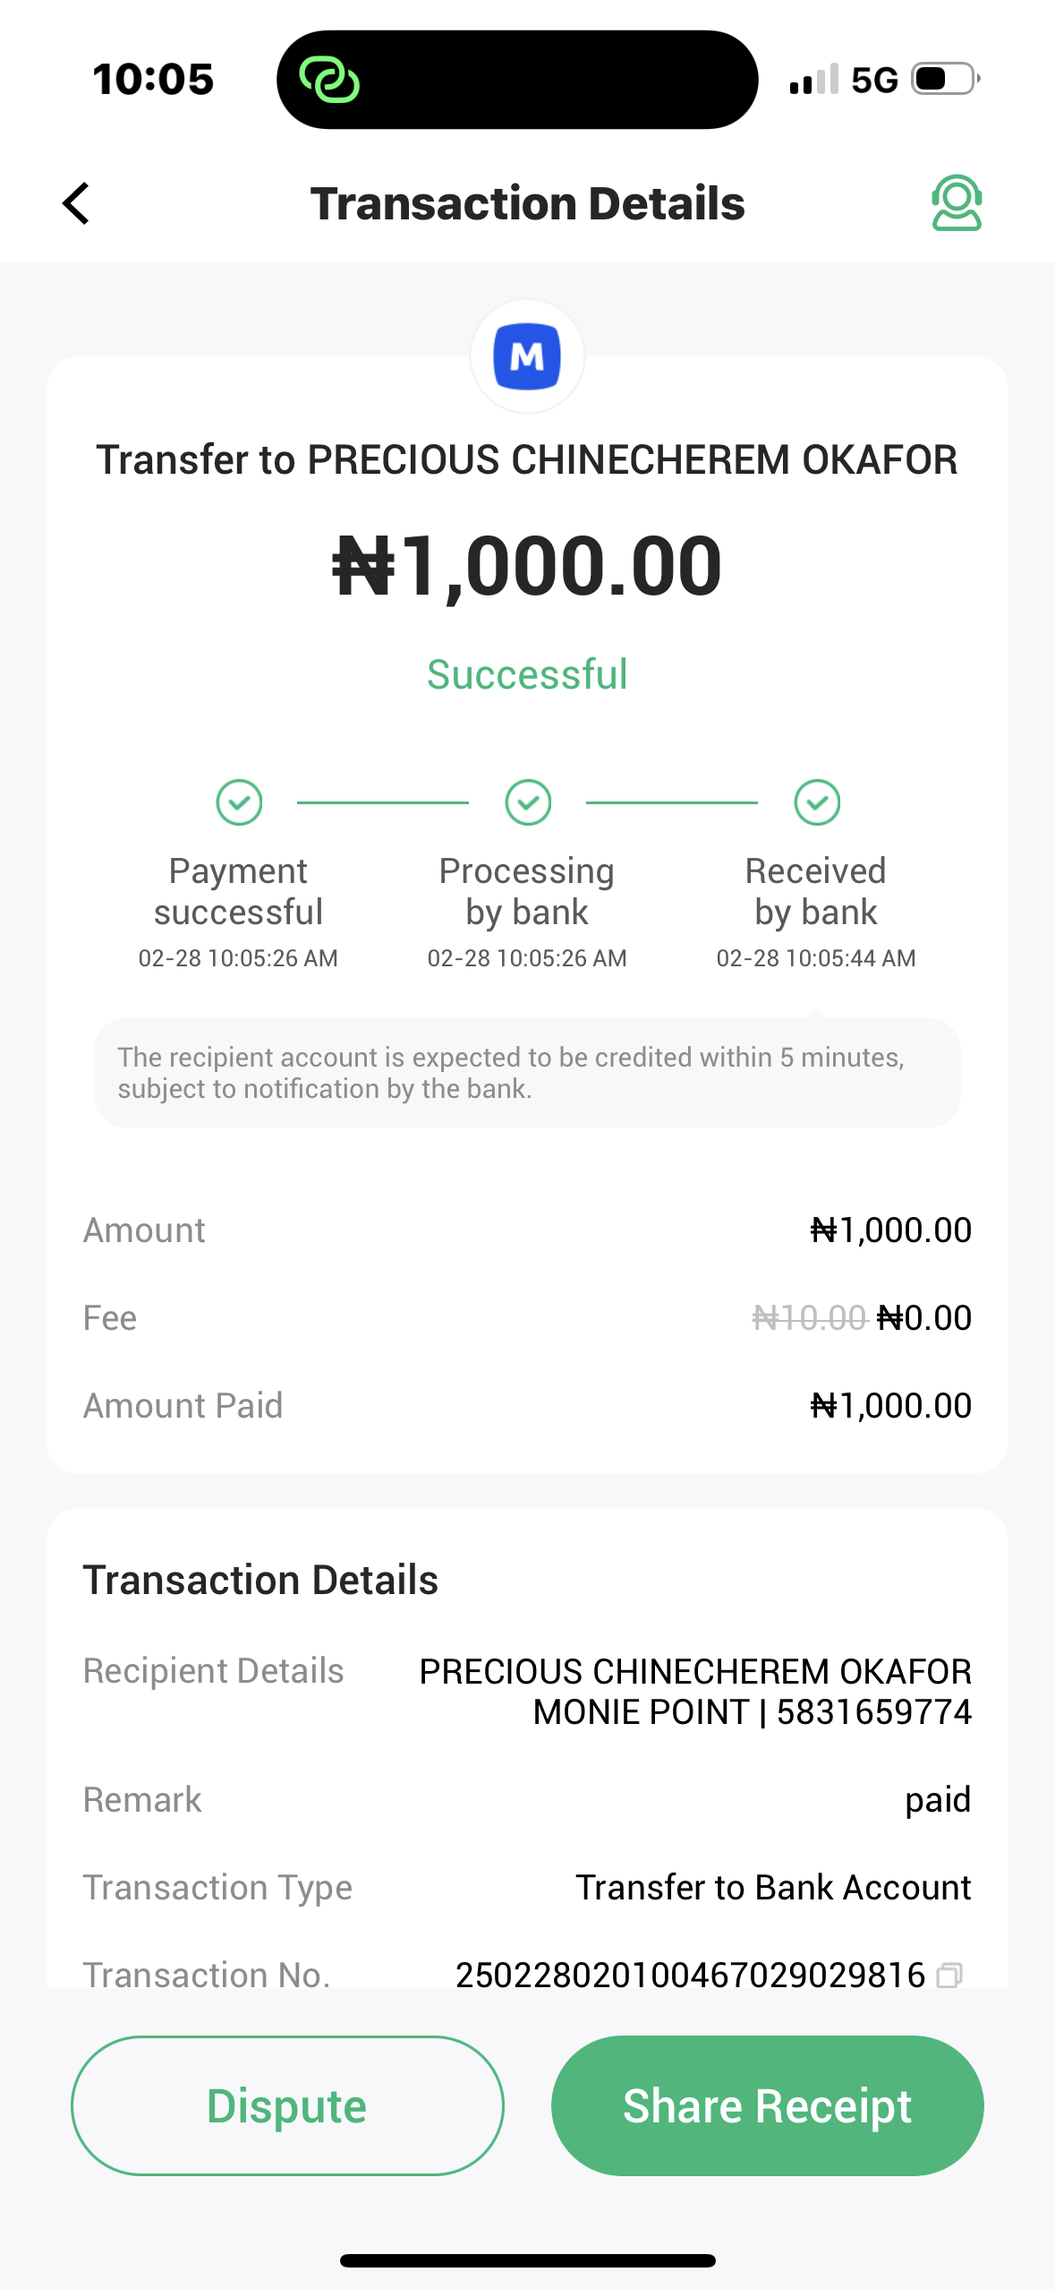
Task: Tap the struck-through ₦10.00 fee
Action: (809, 1317)
